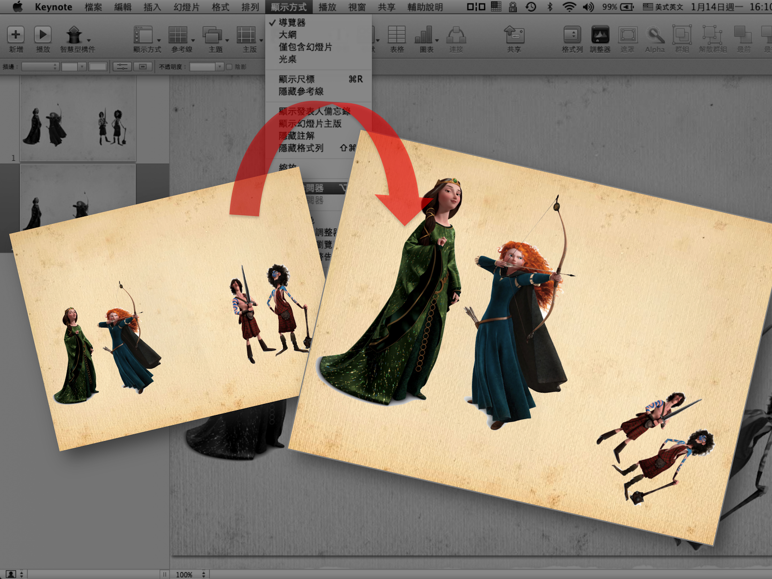Select slide 1 thumbnail in navigator
This screenshot has width=772, height=579.
coord(78,119)
